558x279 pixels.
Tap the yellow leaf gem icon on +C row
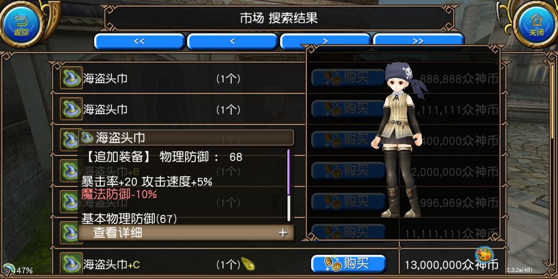[x=247, y=264]
